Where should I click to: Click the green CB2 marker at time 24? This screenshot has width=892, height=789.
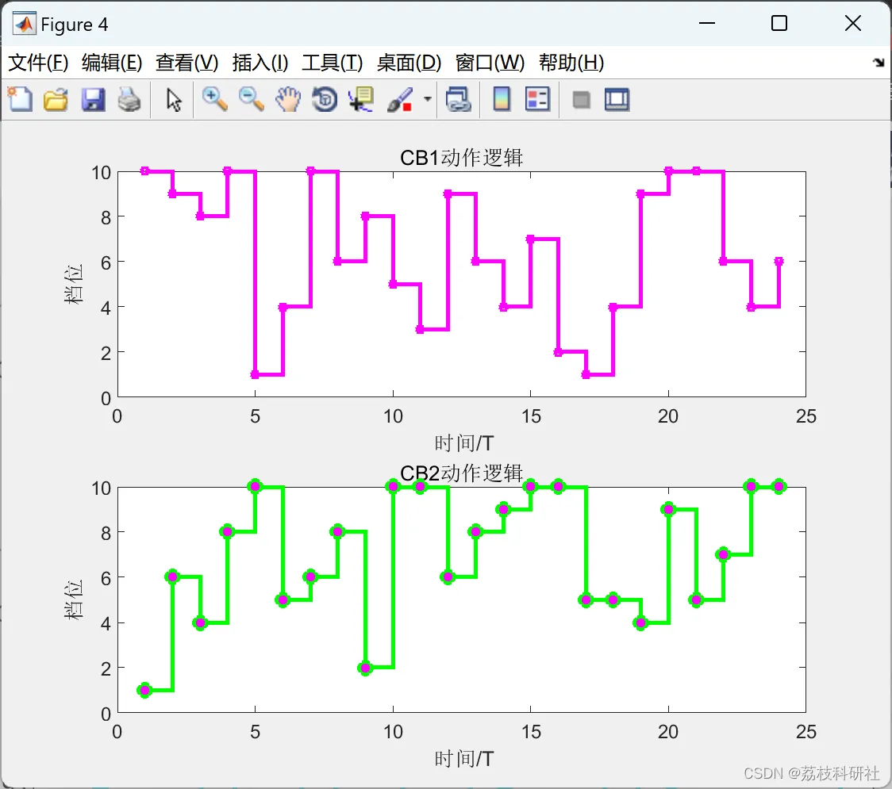tap(779, 487)
